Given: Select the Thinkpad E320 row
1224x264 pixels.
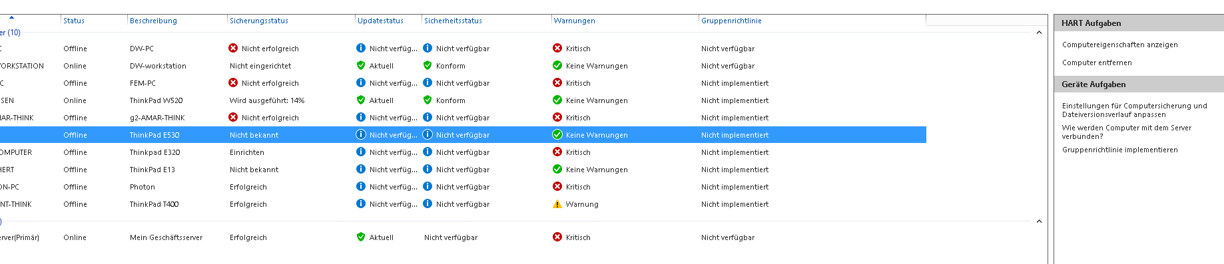Looking at the screenshot, I should (463, 152).
